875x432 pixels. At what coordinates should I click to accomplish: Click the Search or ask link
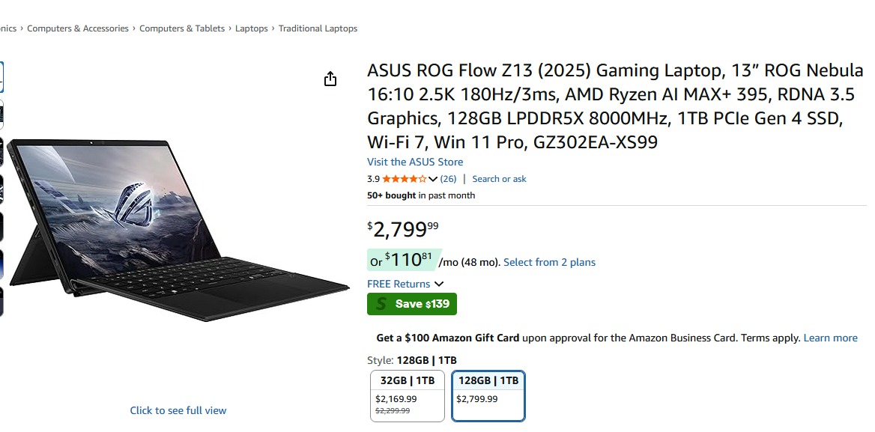click(x=499, y=179)
